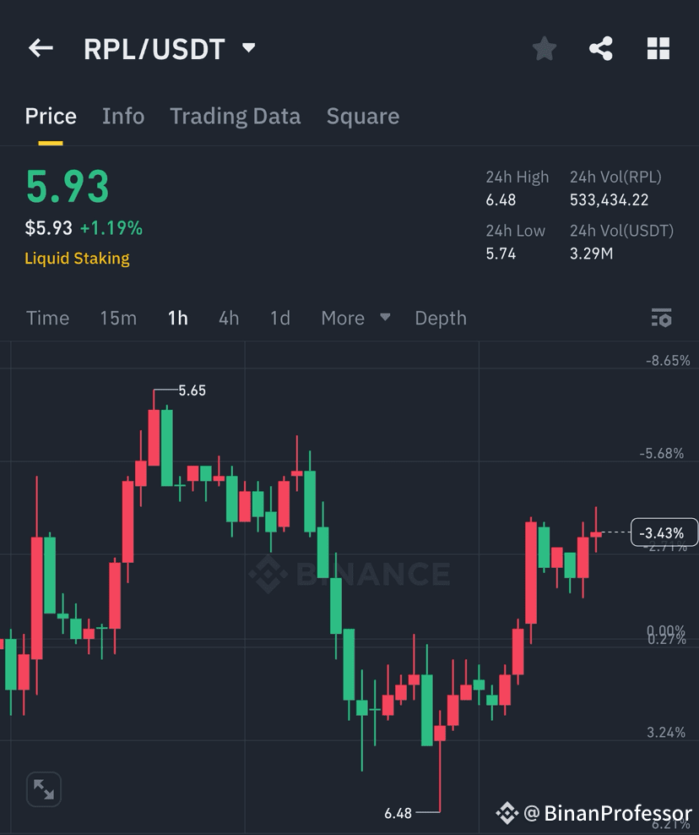Click the BinanProfessor watermark diamond icon
699x835 pixels.
coord(507,814)
